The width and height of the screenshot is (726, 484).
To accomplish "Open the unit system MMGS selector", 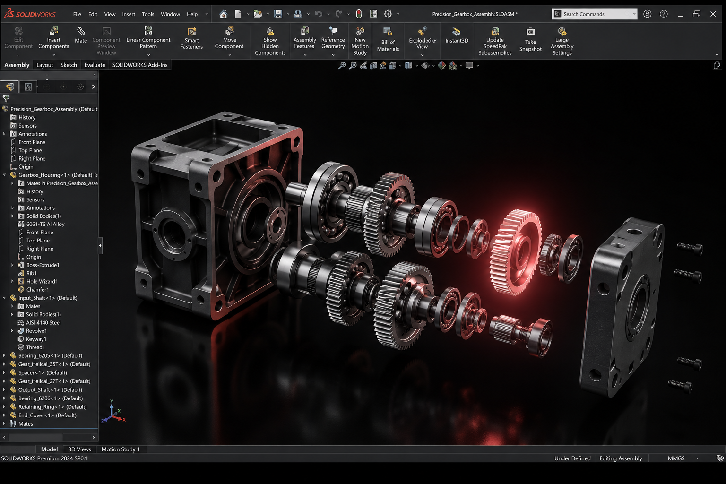I will 676,458.
